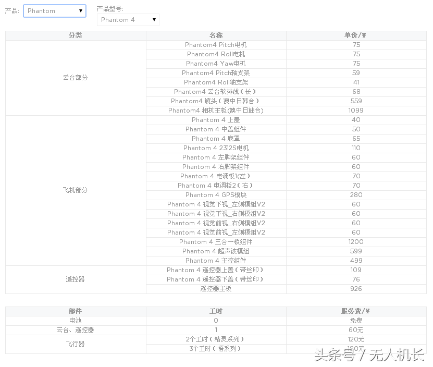433x367 pixels.
Task: Click the 499 price for 主控组件
Action: click(x=356, y=261)
